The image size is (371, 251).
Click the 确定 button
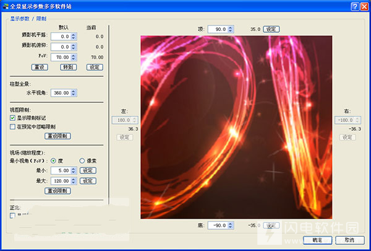click(318, 240)
